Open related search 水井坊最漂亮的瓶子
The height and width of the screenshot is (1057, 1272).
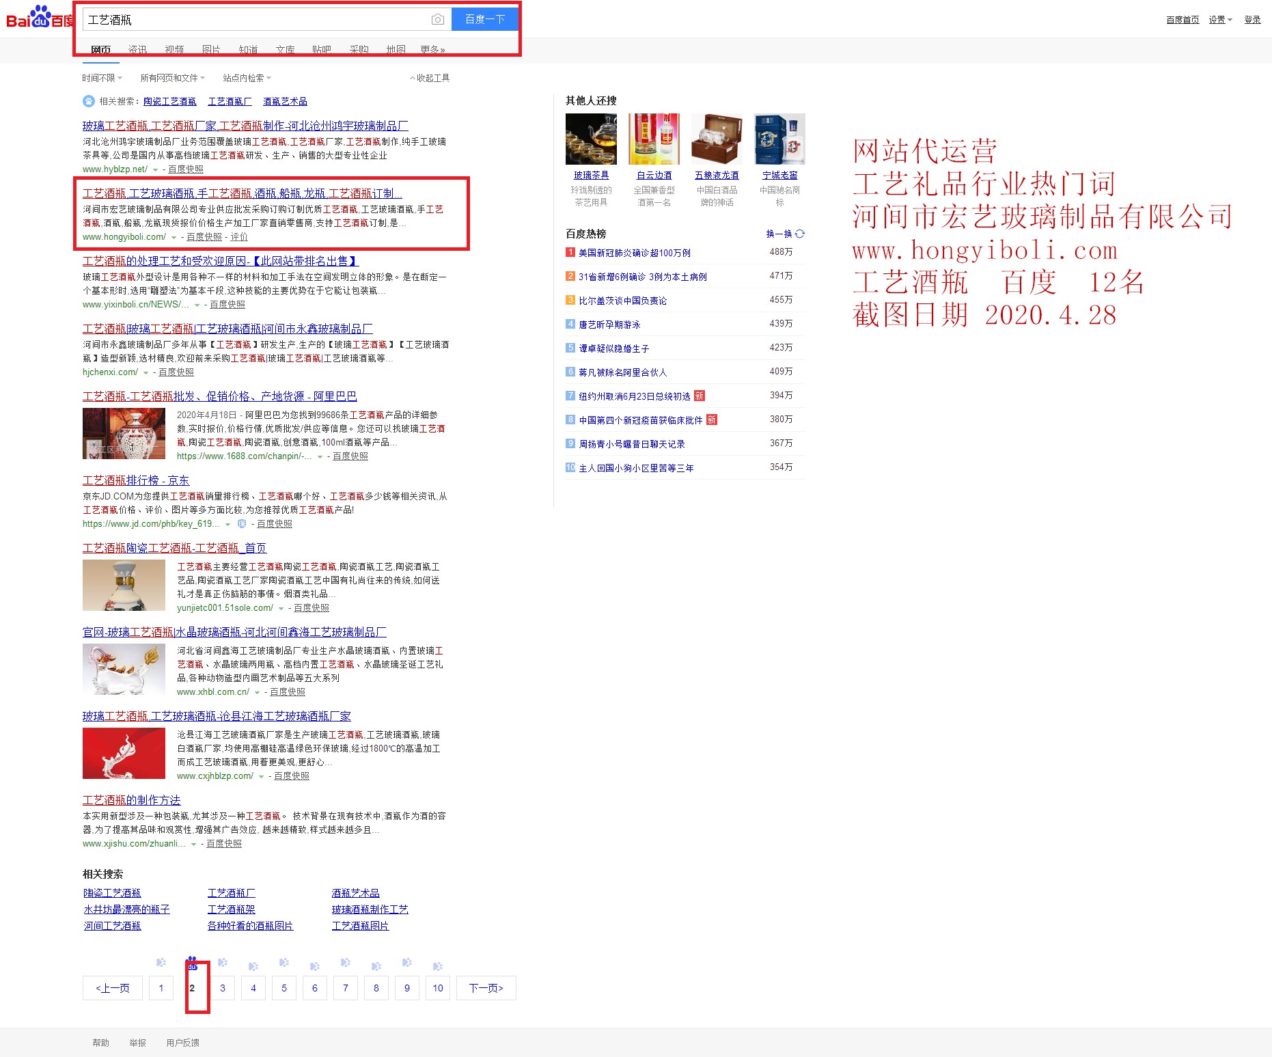pyautogui.click(x=126, y=909)
